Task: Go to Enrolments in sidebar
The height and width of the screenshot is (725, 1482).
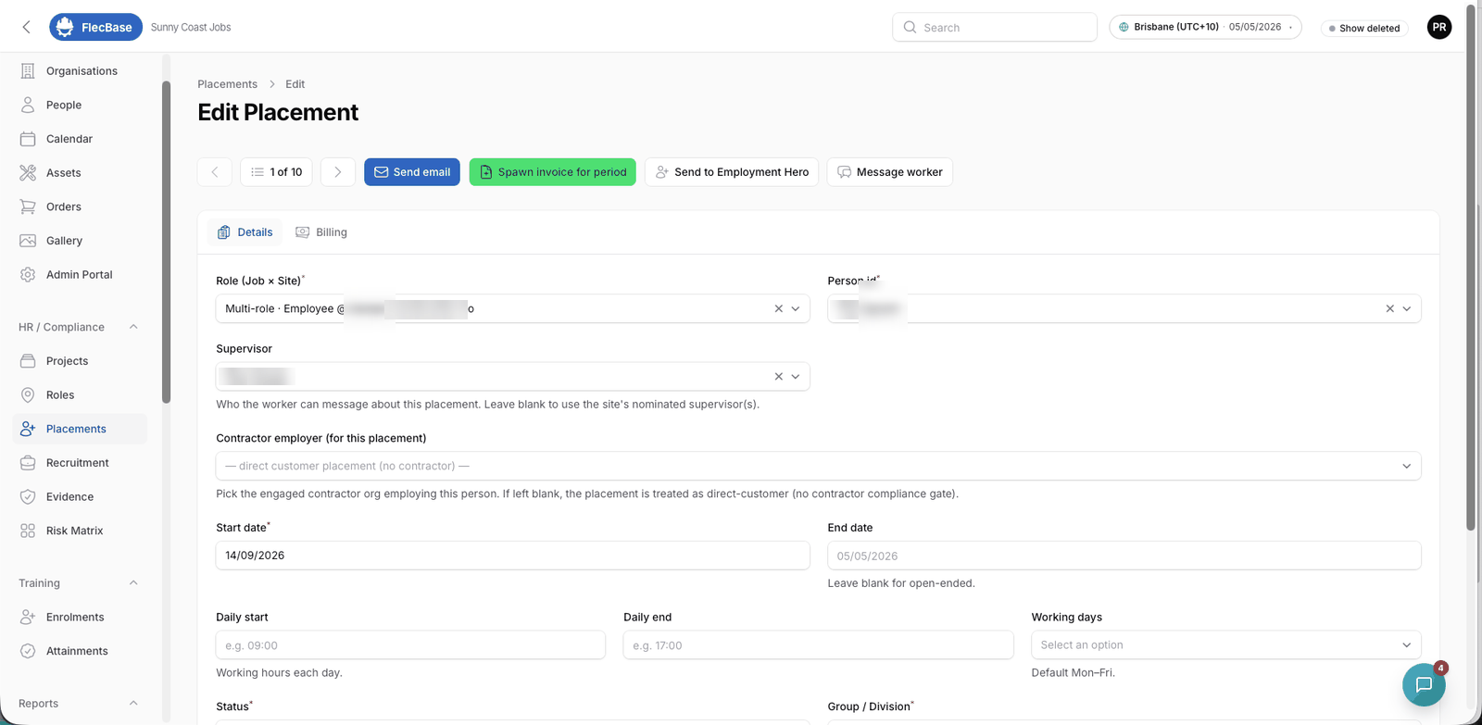Action: click(81, 618)
